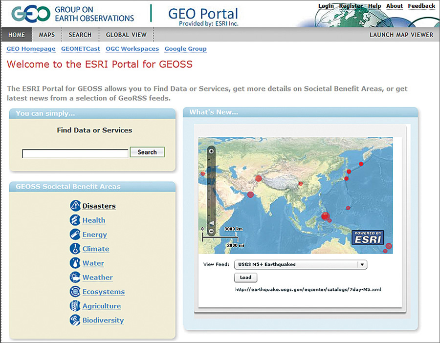Image resolution: width=440 pixels, height=343 pixels.
Task: Click LAUNCH MAP VIEWER
Action: click(401, 35)
